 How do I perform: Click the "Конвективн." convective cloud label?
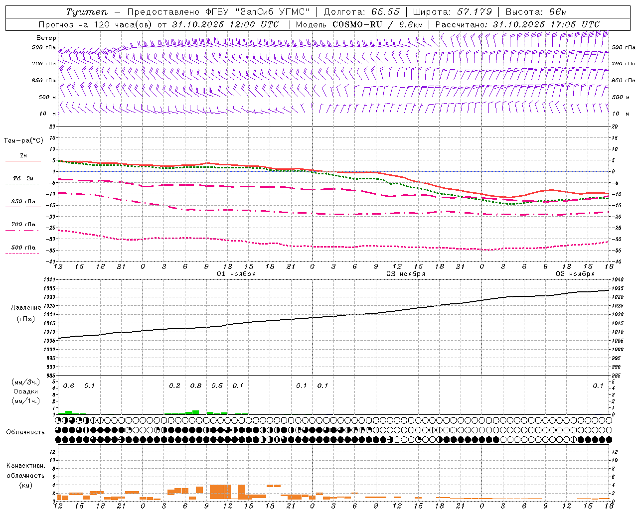[x=25, y=466]
